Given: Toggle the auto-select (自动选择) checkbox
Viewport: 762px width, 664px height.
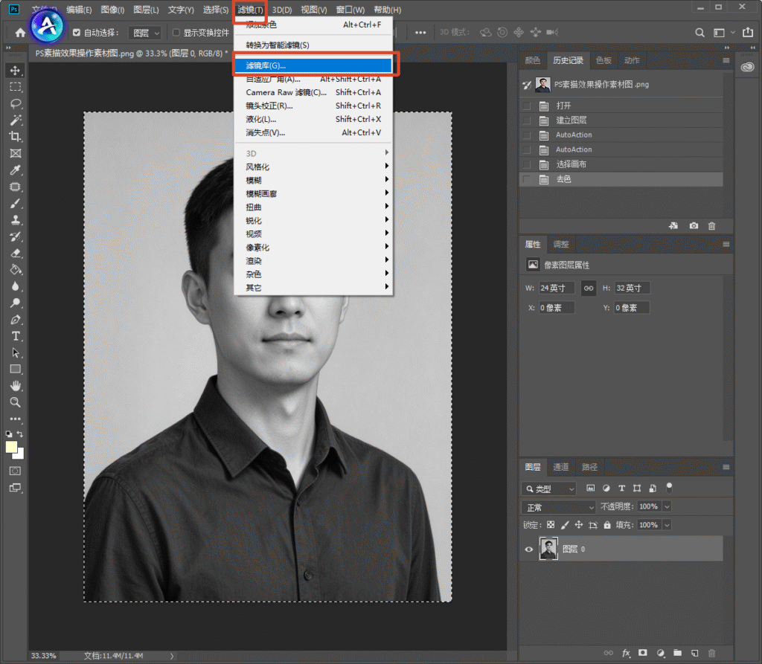Looking at the screenshot, I should (x=77, y=33).
